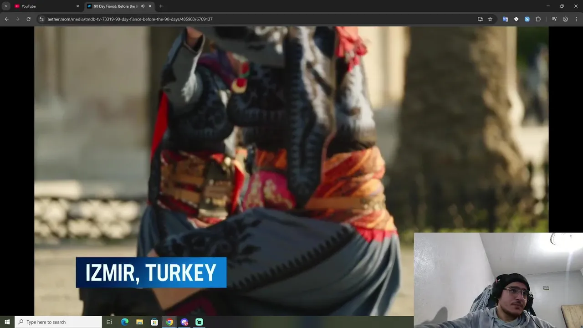Switch to Chrome on the taskbar
Image resolution: width=583 pixels, height=328 pixels.
click(169, 322)
